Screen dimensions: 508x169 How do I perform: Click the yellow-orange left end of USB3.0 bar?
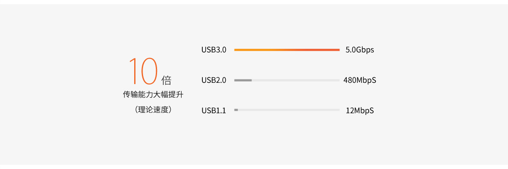coord(237,50)
